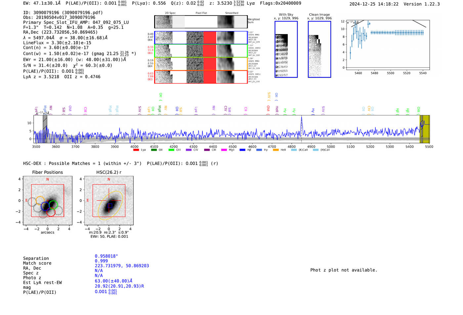The width and height of the screenshot is (463, 315).
Task: Select the Est LyA rest-EW value 63.00(±40.00)Å
Action: pyautogui.click(x=113, y=281)
